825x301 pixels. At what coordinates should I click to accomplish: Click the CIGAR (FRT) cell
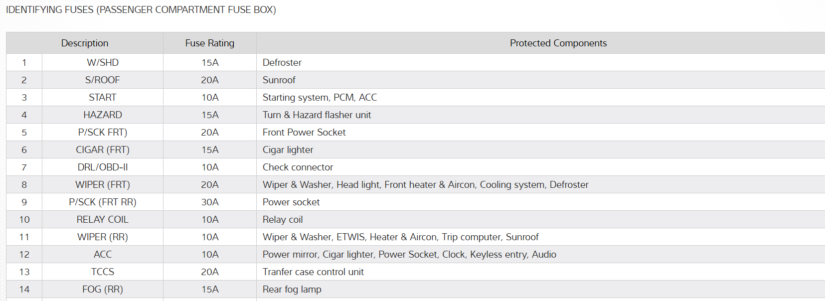(x=103, y=150)
